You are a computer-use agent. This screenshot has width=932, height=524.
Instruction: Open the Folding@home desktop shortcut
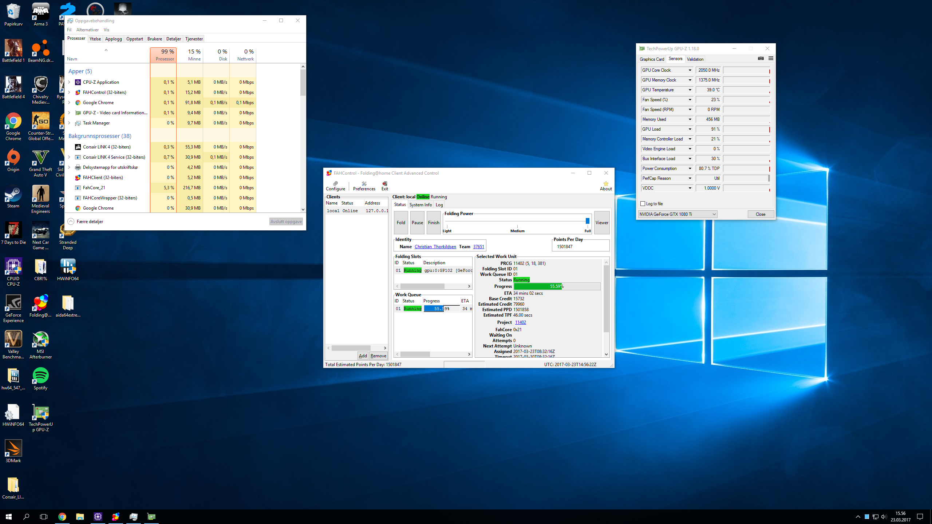pos(40,306)
